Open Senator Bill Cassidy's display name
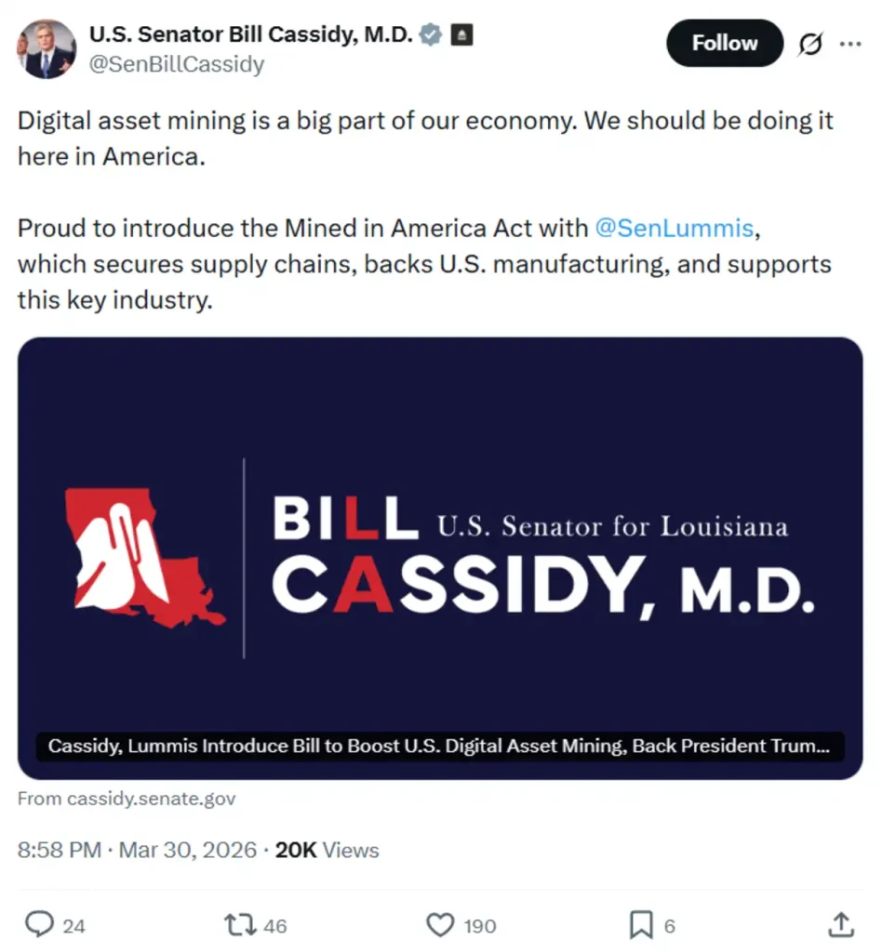This screenshot has height=952, width=882. pos(251,33)
